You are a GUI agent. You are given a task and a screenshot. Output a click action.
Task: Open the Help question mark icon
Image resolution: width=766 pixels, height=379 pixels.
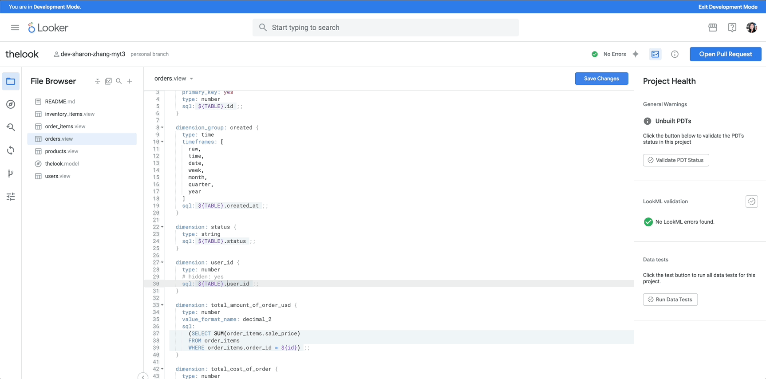click(732, 28)
